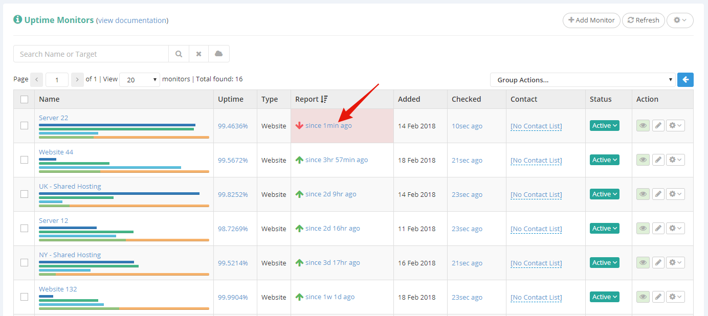Viewport: 708px width, 316px height.
Task: Sort by the Name column header
Action: tap(49, 99)
